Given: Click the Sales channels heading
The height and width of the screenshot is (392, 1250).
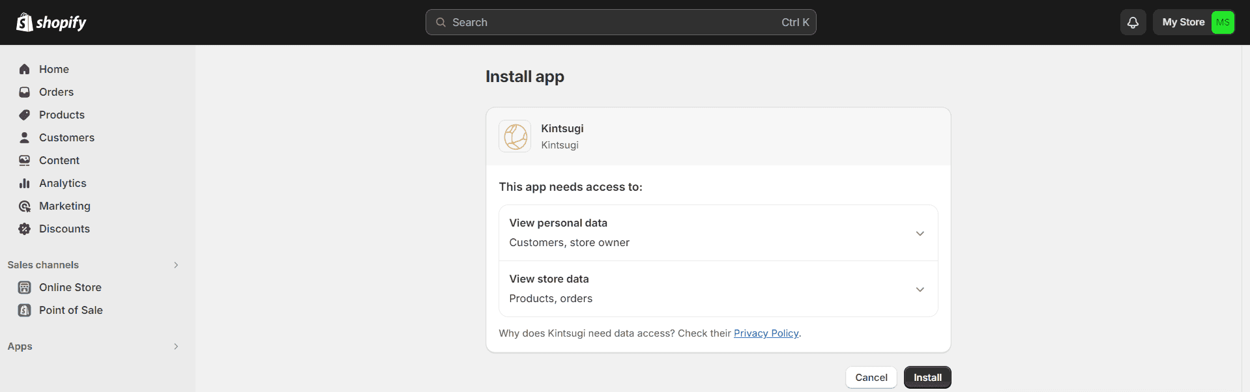Looking at the screenshot, I should [43, 265].
